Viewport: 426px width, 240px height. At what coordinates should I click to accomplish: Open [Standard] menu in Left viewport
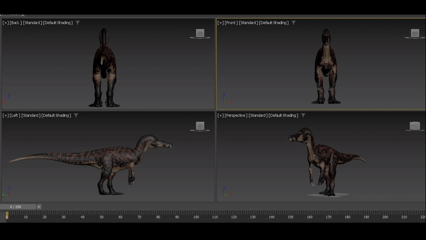click(x=31, y=115)
